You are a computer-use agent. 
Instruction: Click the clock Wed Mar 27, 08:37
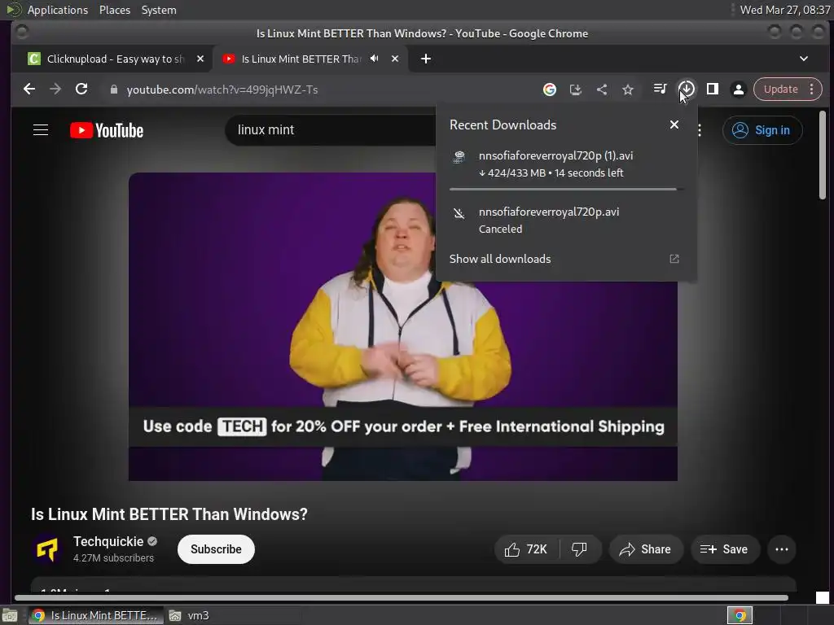[x=784, y=10]
